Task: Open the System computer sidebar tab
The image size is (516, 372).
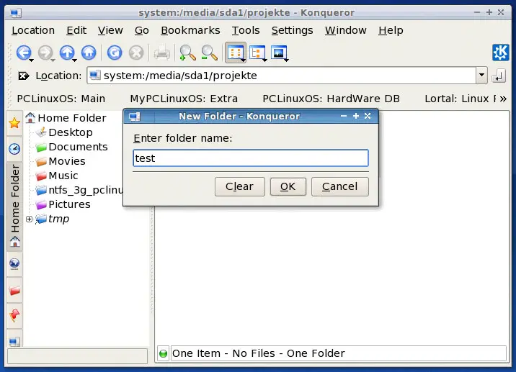Action: [14, 341]
